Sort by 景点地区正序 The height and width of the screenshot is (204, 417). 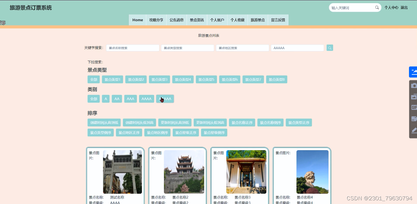129,133
